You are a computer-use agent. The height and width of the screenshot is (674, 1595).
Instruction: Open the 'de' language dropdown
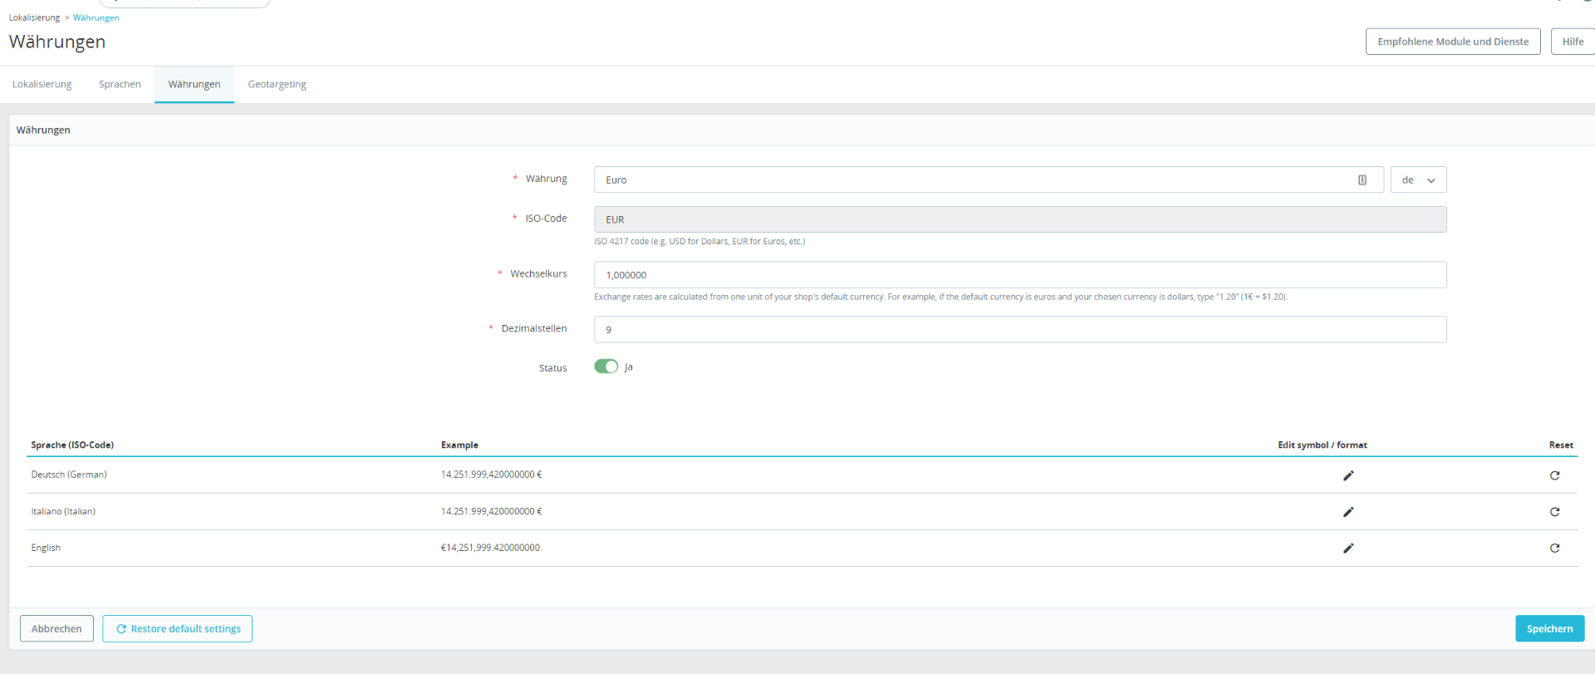click(1418, 180)
